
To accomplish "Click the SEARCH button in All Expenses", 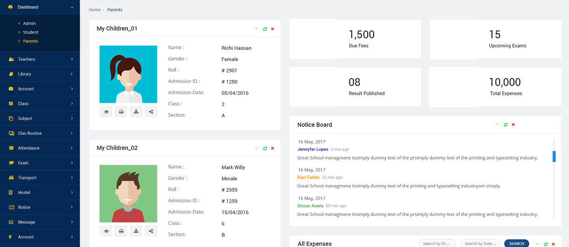I will pos(516,244).
